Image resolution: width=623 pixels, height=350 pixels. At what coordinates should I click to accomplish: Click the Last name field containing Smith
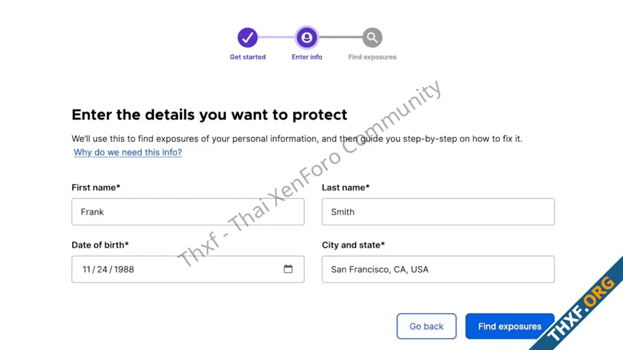click(x=438, y=212)
